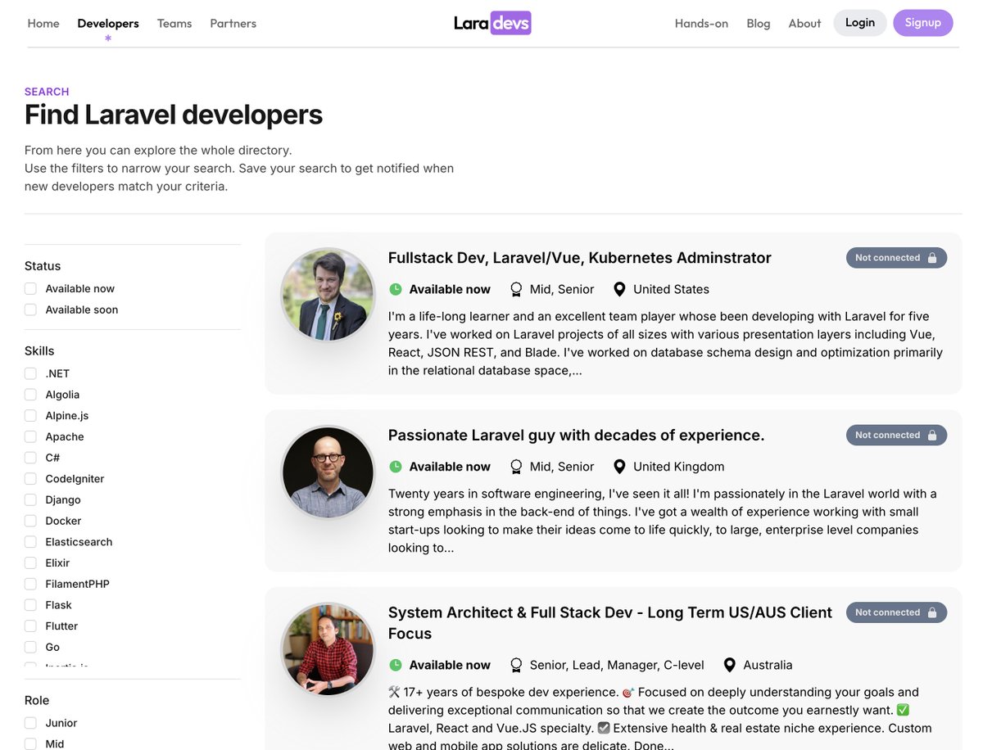Image resolution: width=983 pixels, height=750 pixels.
Task: Click the location pin beside United States
Action: point(619,289)
